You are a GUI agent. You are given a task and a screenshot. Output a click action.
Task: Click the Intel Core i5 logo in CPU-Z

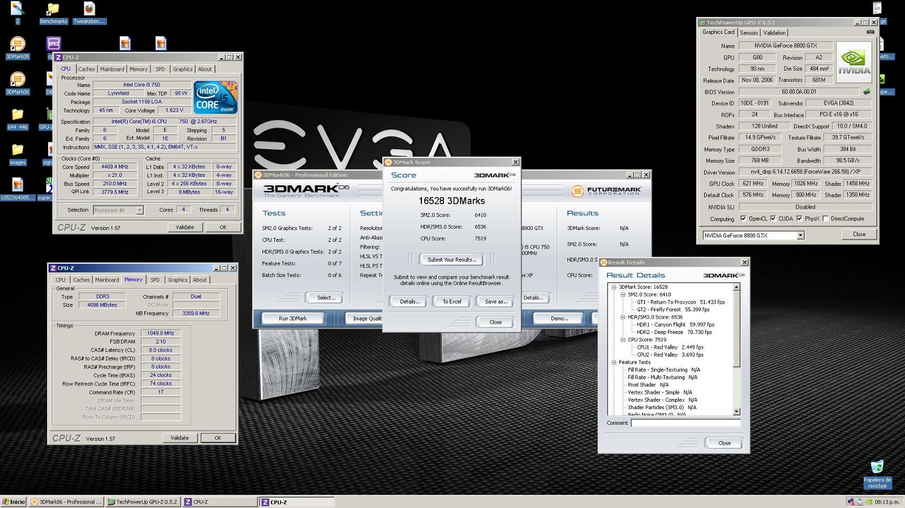(216, 97)
